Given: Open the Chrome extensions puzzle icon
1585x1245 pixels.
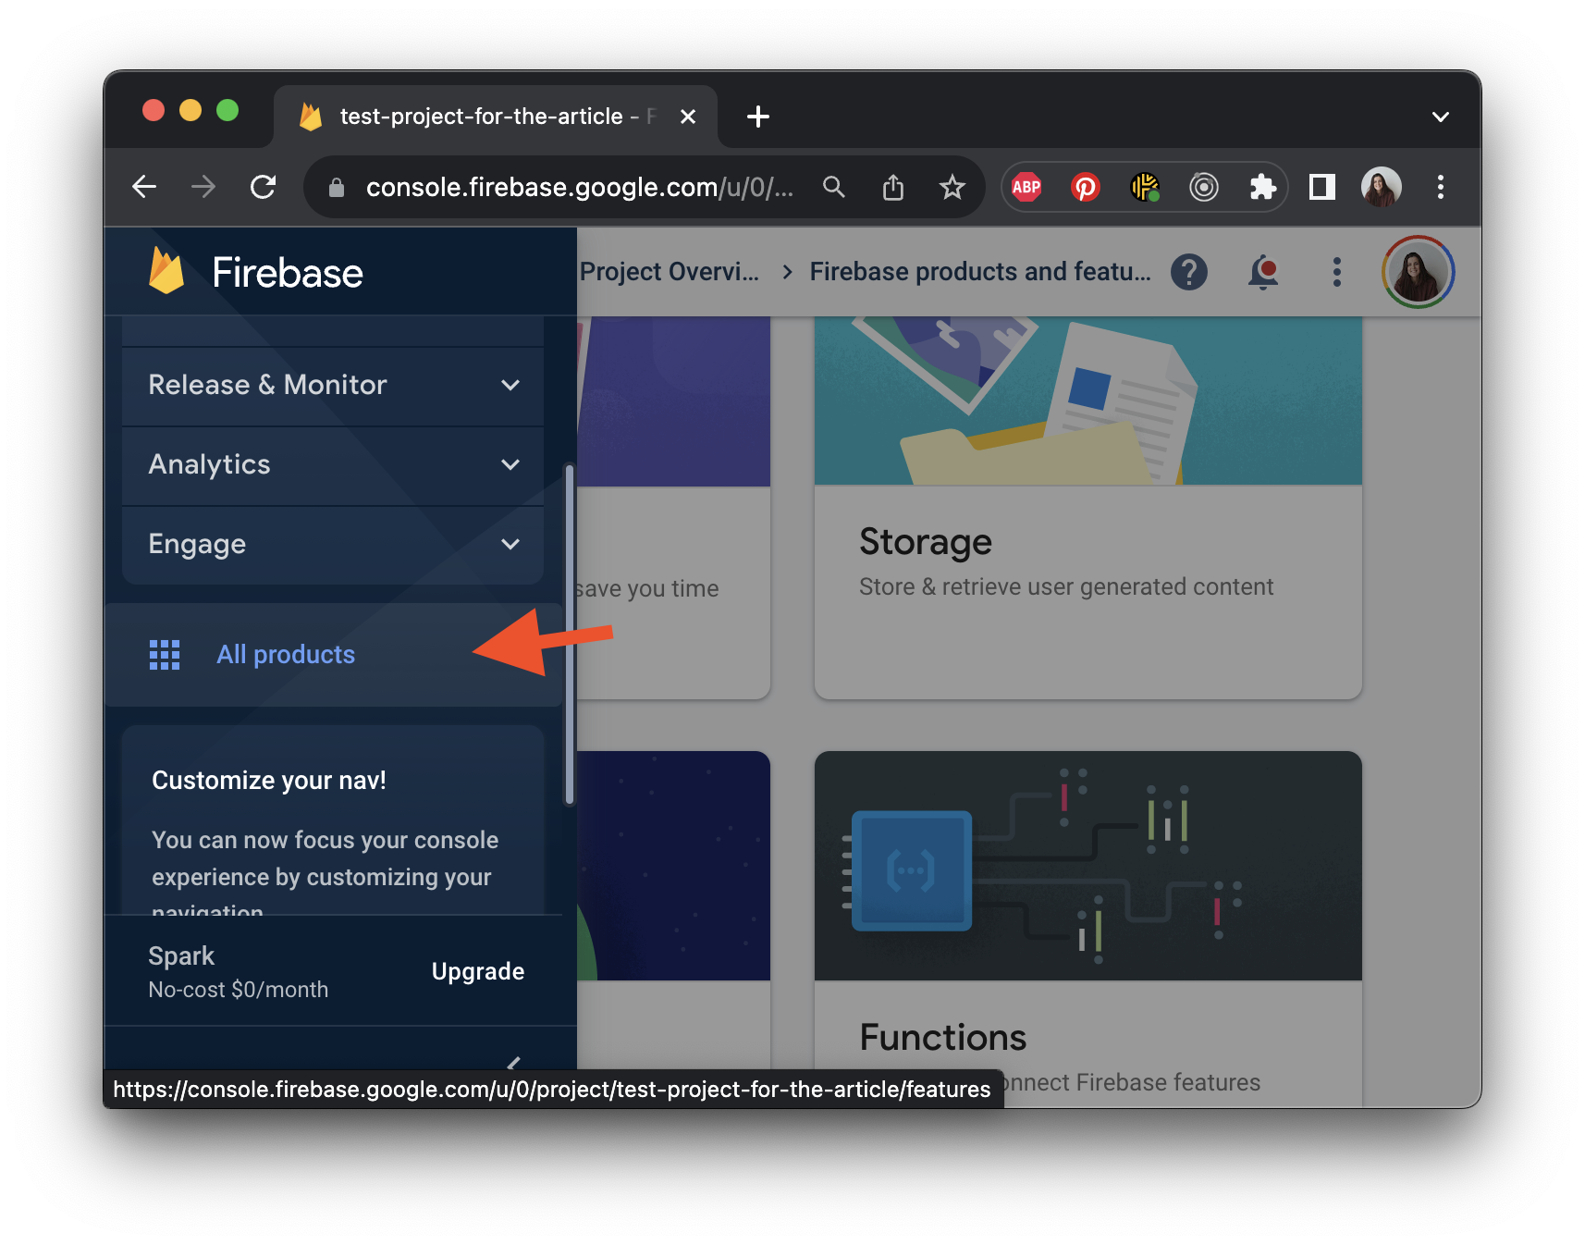Looking at the screenshot, I should pyautogui.click(x=1263, y=187).
